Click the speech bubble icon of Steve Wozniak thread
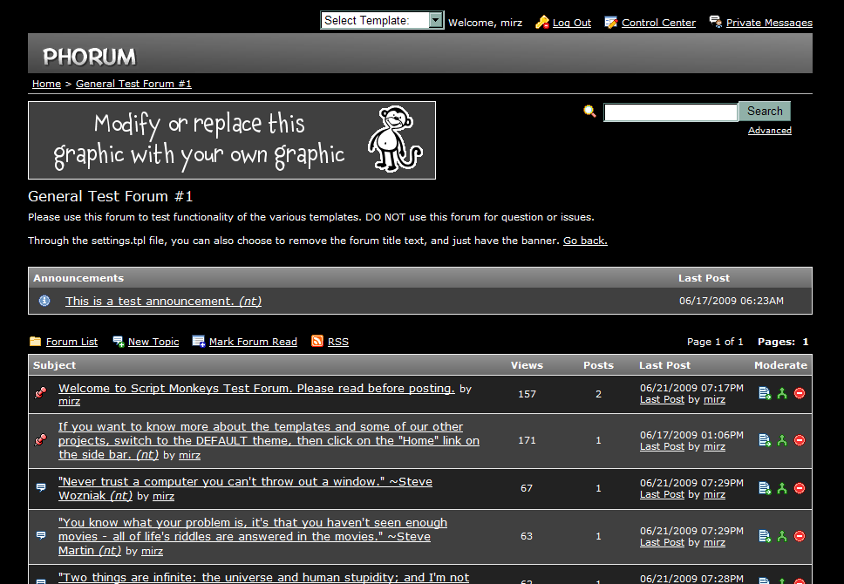Screen dimensions: 844x584 [41, 487]
